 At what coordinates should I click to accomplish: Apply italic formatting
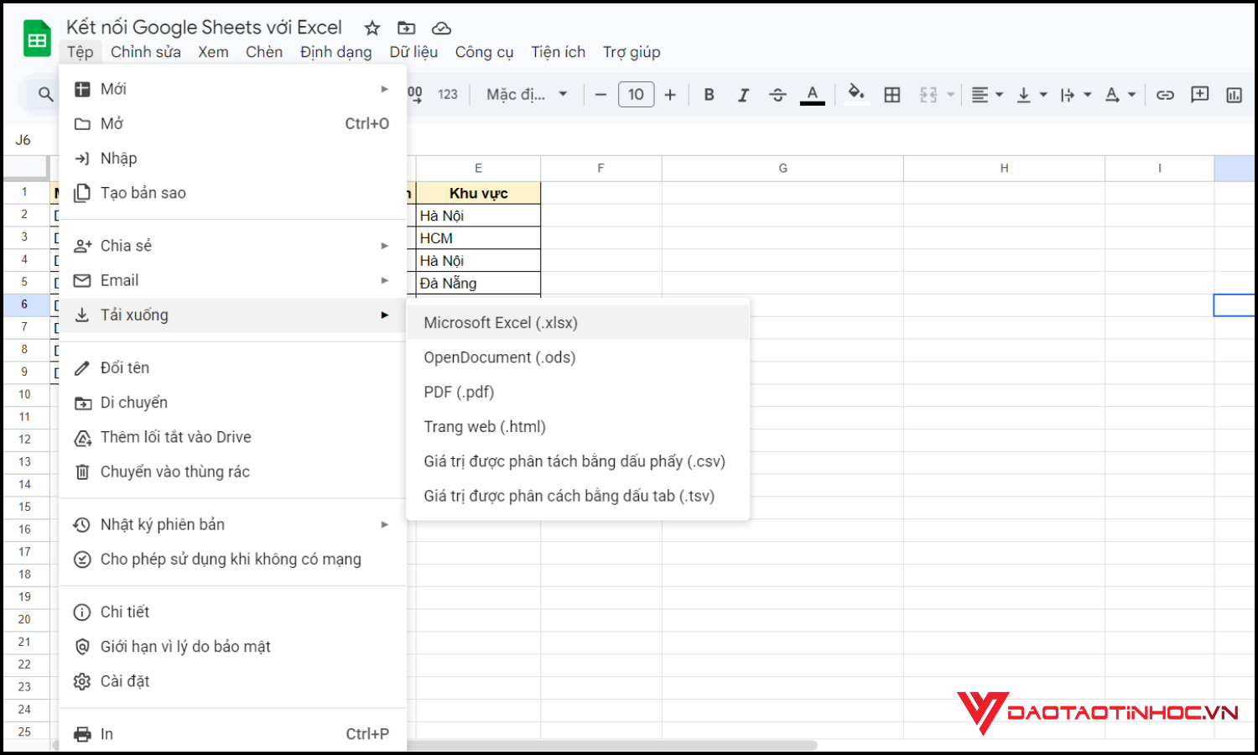point(743,94)
